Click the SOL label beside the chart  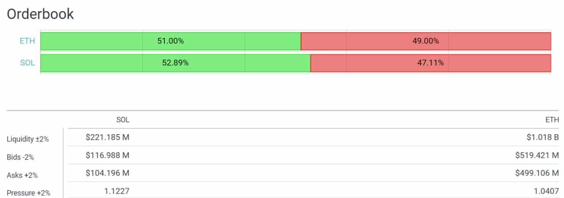pos(27,63)
